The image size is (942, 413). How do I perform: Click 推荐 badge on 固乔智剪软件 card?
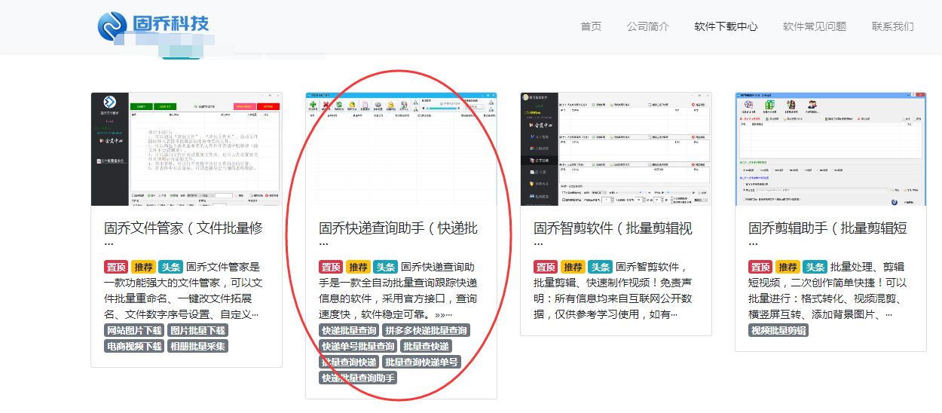point(573,267)
